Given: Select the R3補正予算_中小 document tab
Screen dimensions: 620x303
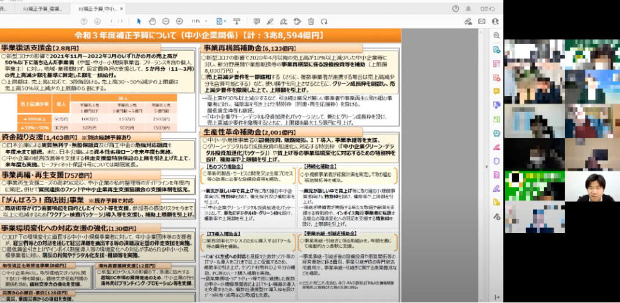Looking at the screenshot, I should tap(97, 8).
